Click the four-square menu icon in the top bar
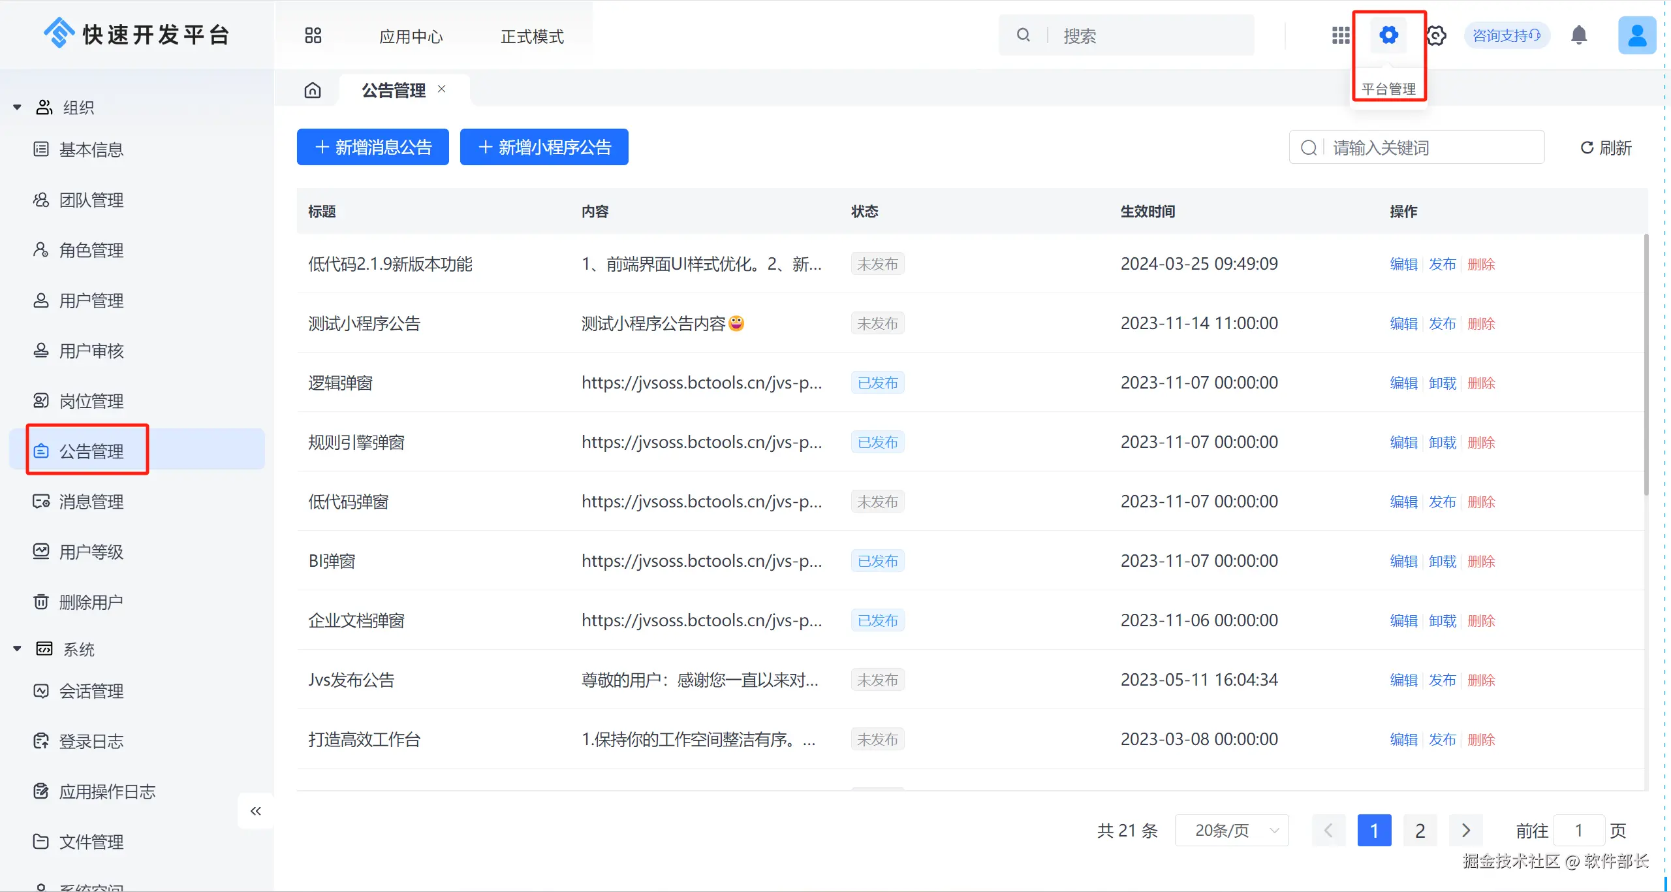Viewport: 1671px width, 892px height. pyautogui.click(x=313, y=35)
